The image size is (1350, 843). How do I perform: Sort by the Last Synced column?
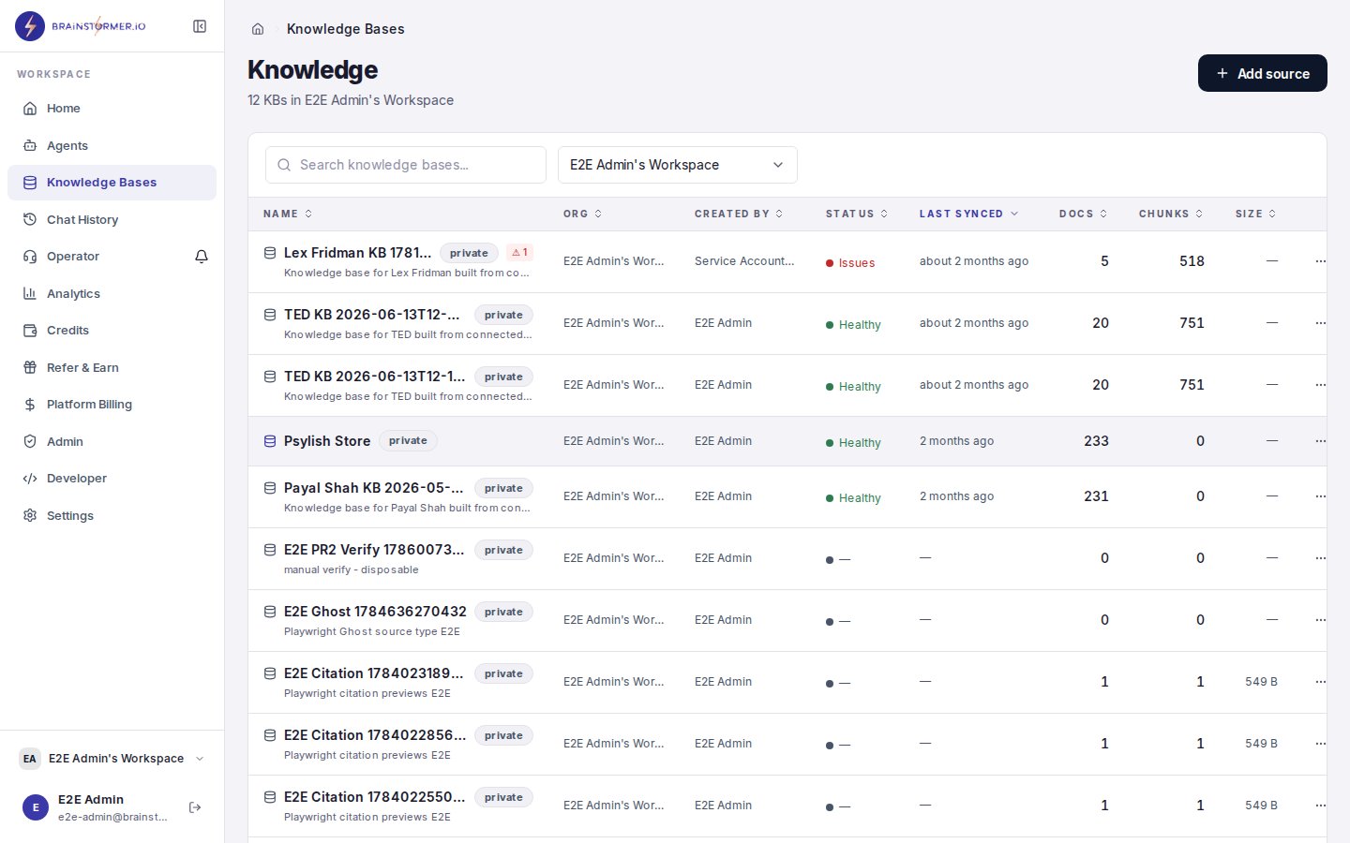968,214
